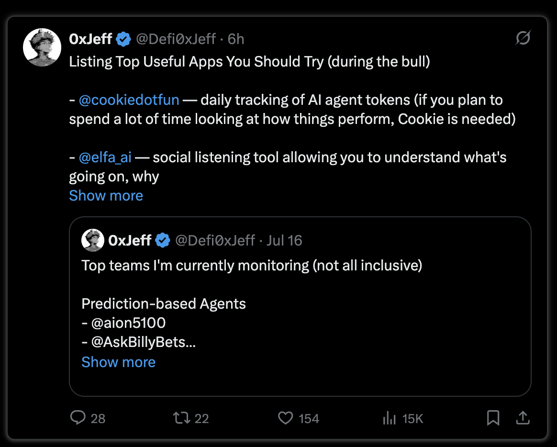Expand quoted post with Show more
This screenshot has height=447, width=557.
click(x=118, y=362)
